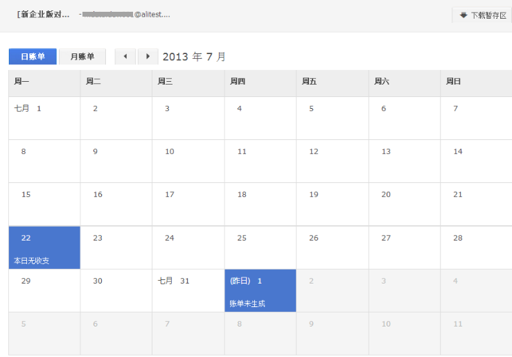Select July day 3 in first week
The width and height of the screenshot is (512, 357).
188,119
